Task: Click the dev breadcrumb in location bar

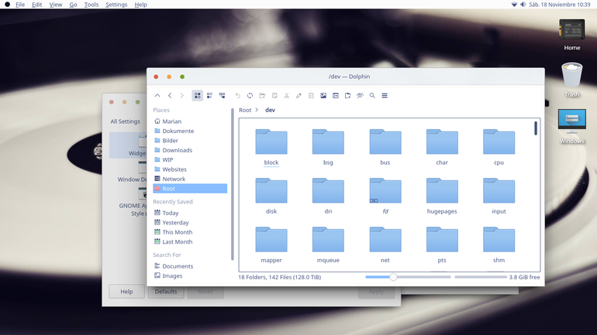Action: coord(270,110)
